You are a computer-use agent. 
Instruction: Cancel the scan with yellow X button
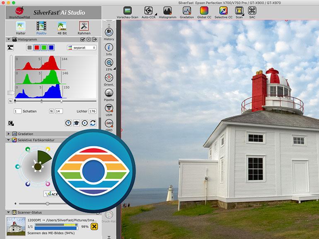click(x=94, y=227)
